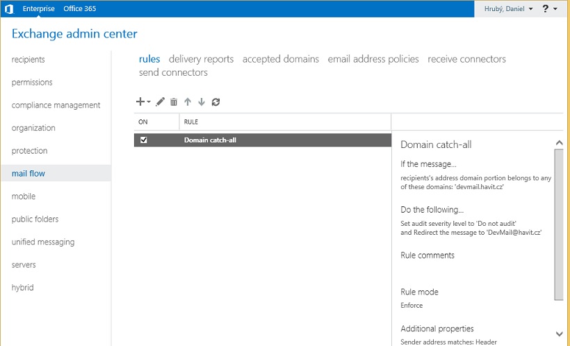
Task: Move rule down with down arrow
Action: [202, 102]
